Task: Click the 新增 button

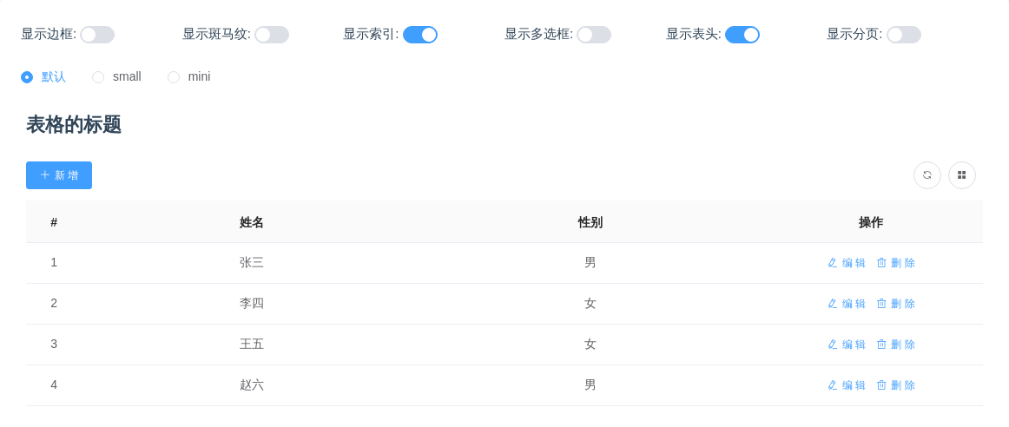Action: (x=59, y=175)
